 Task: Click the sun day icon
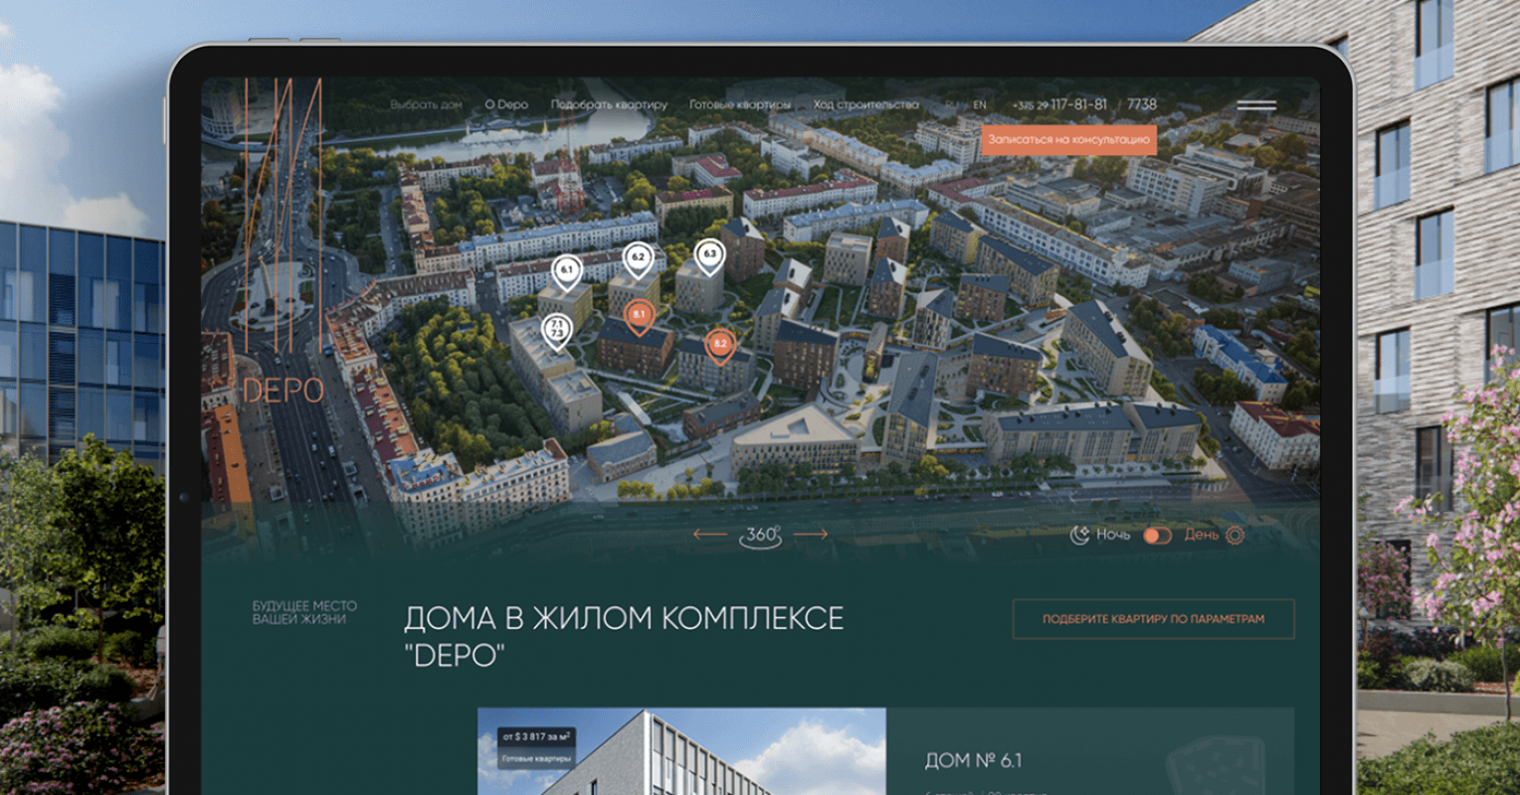pyautogui.click(x=1235, y=535)
